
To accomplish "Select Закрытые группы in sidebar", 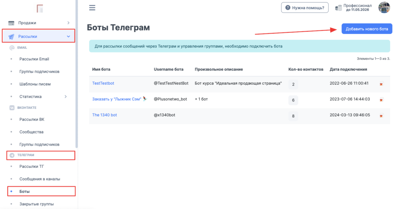I will tap(36, 204).
